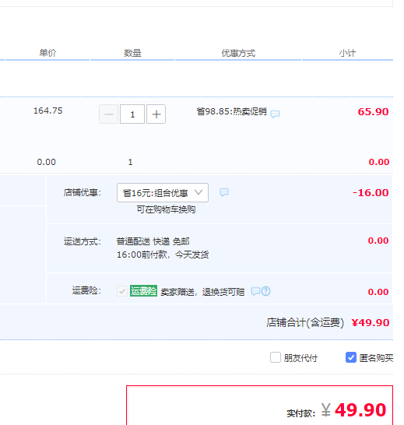Screen dimensions: 404x425
Task: Uncheck the 匿名购买 checkbox
Action: click(x=351, y=357)
